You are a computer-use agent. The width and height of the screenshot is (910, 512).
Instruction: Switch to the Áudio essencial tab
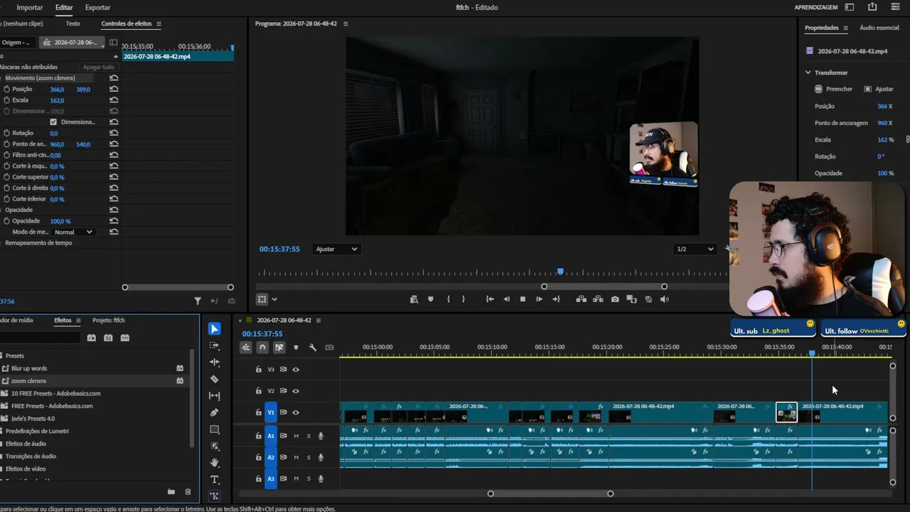pos(879,28)
